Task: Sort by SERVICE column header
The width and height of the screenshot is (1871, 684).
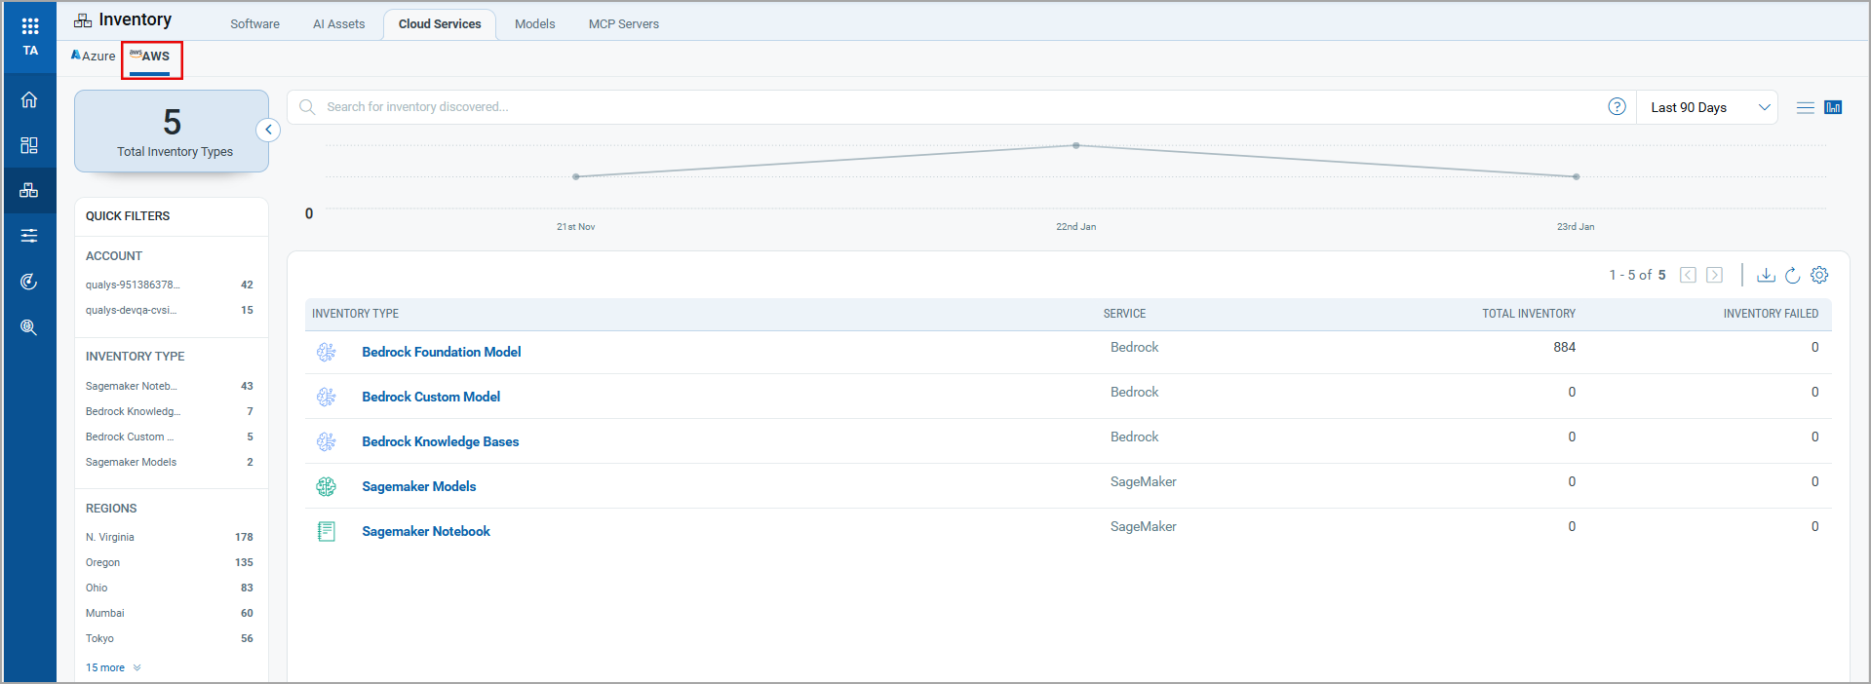Action: point(1124,314)
